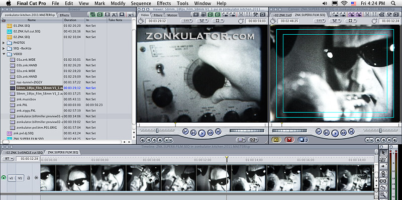402x200 pixels.
Task: Switch to Effects tab in Browser
Action: [x=64, y=15]
